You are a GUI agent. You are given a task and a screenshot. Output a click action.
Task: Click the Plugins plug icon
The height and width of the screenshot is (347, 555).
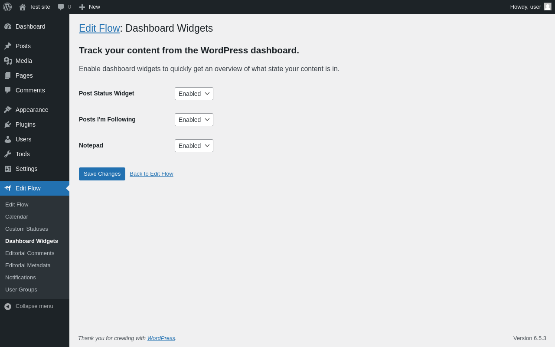pos(8,124)
